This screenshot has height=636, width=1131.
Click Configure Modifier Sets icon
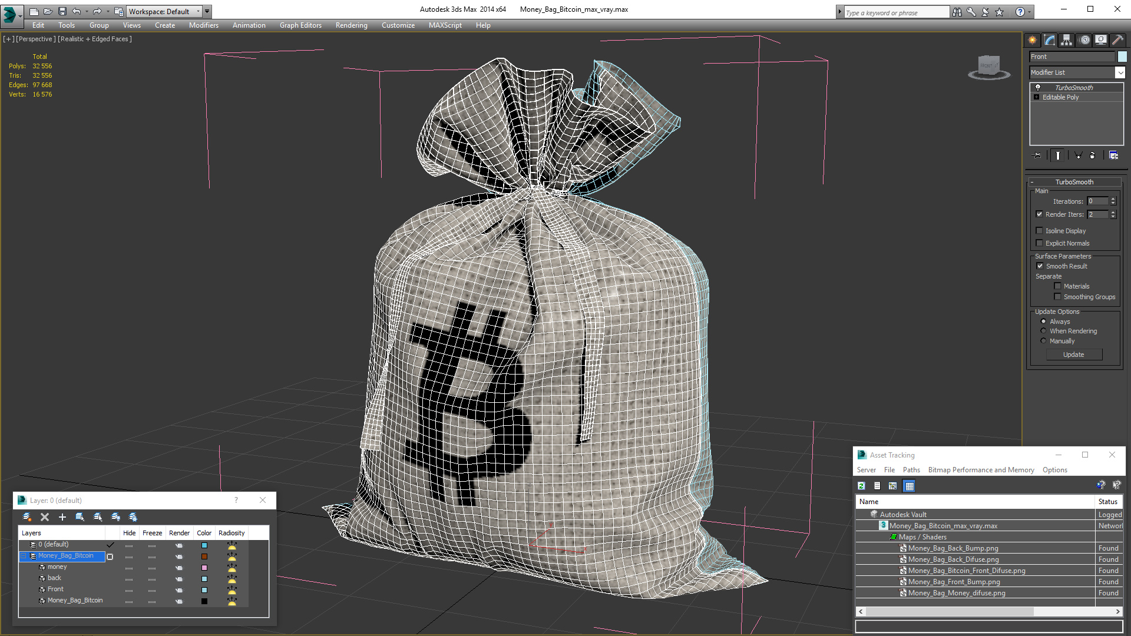click(x=1113, y=155)
